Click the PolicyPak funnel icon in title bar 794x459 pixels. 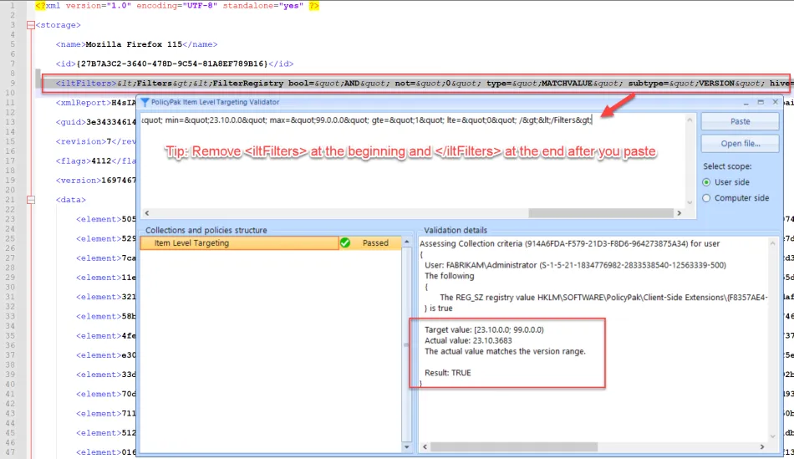[x=145, y=102]
